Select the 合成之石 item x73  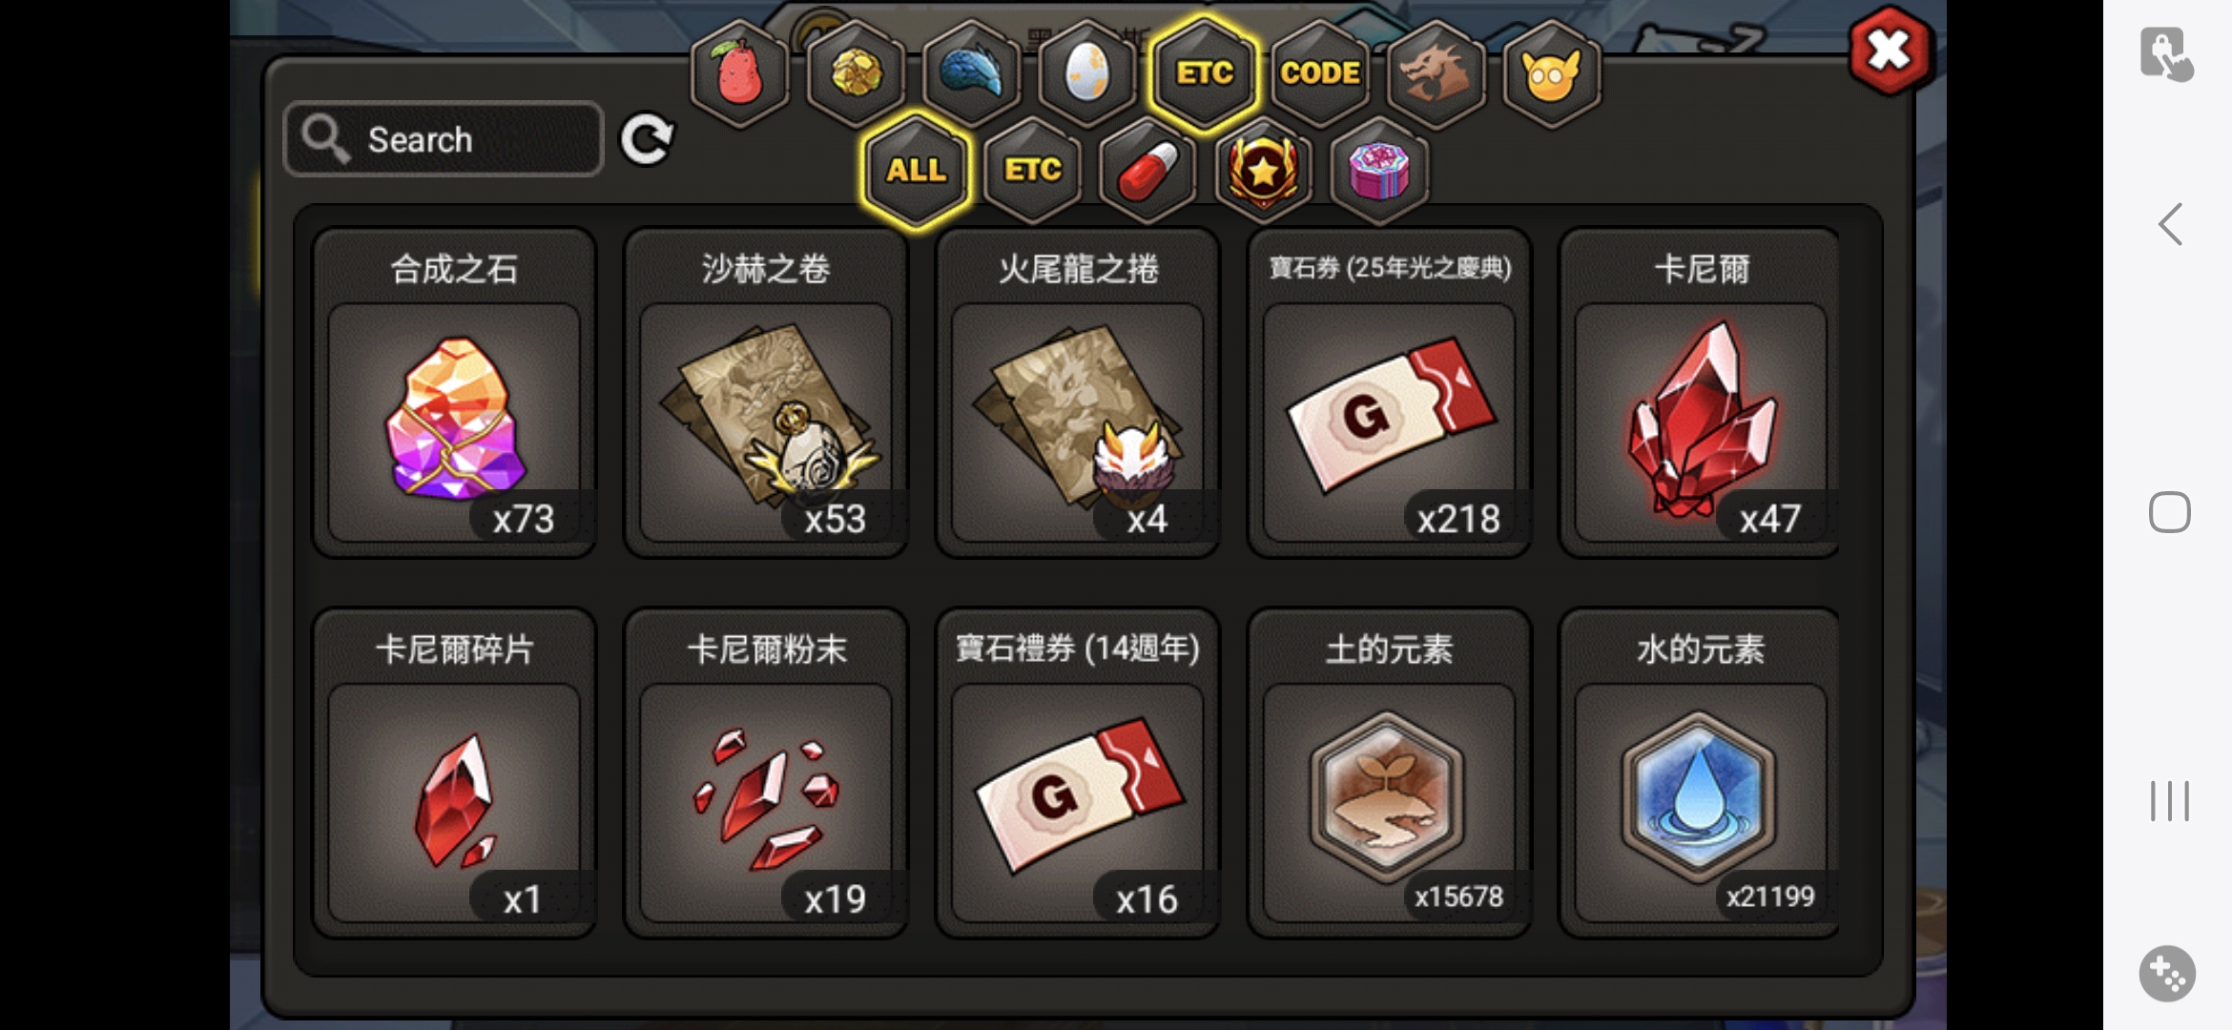tap(454, 392)
